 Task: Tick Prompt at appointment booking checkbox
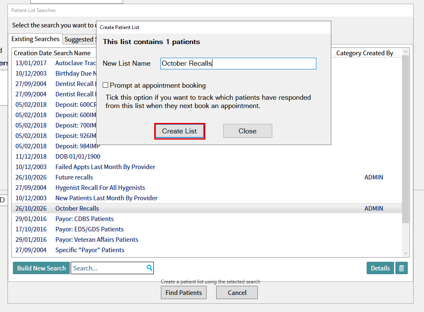[x=106, y=85]
